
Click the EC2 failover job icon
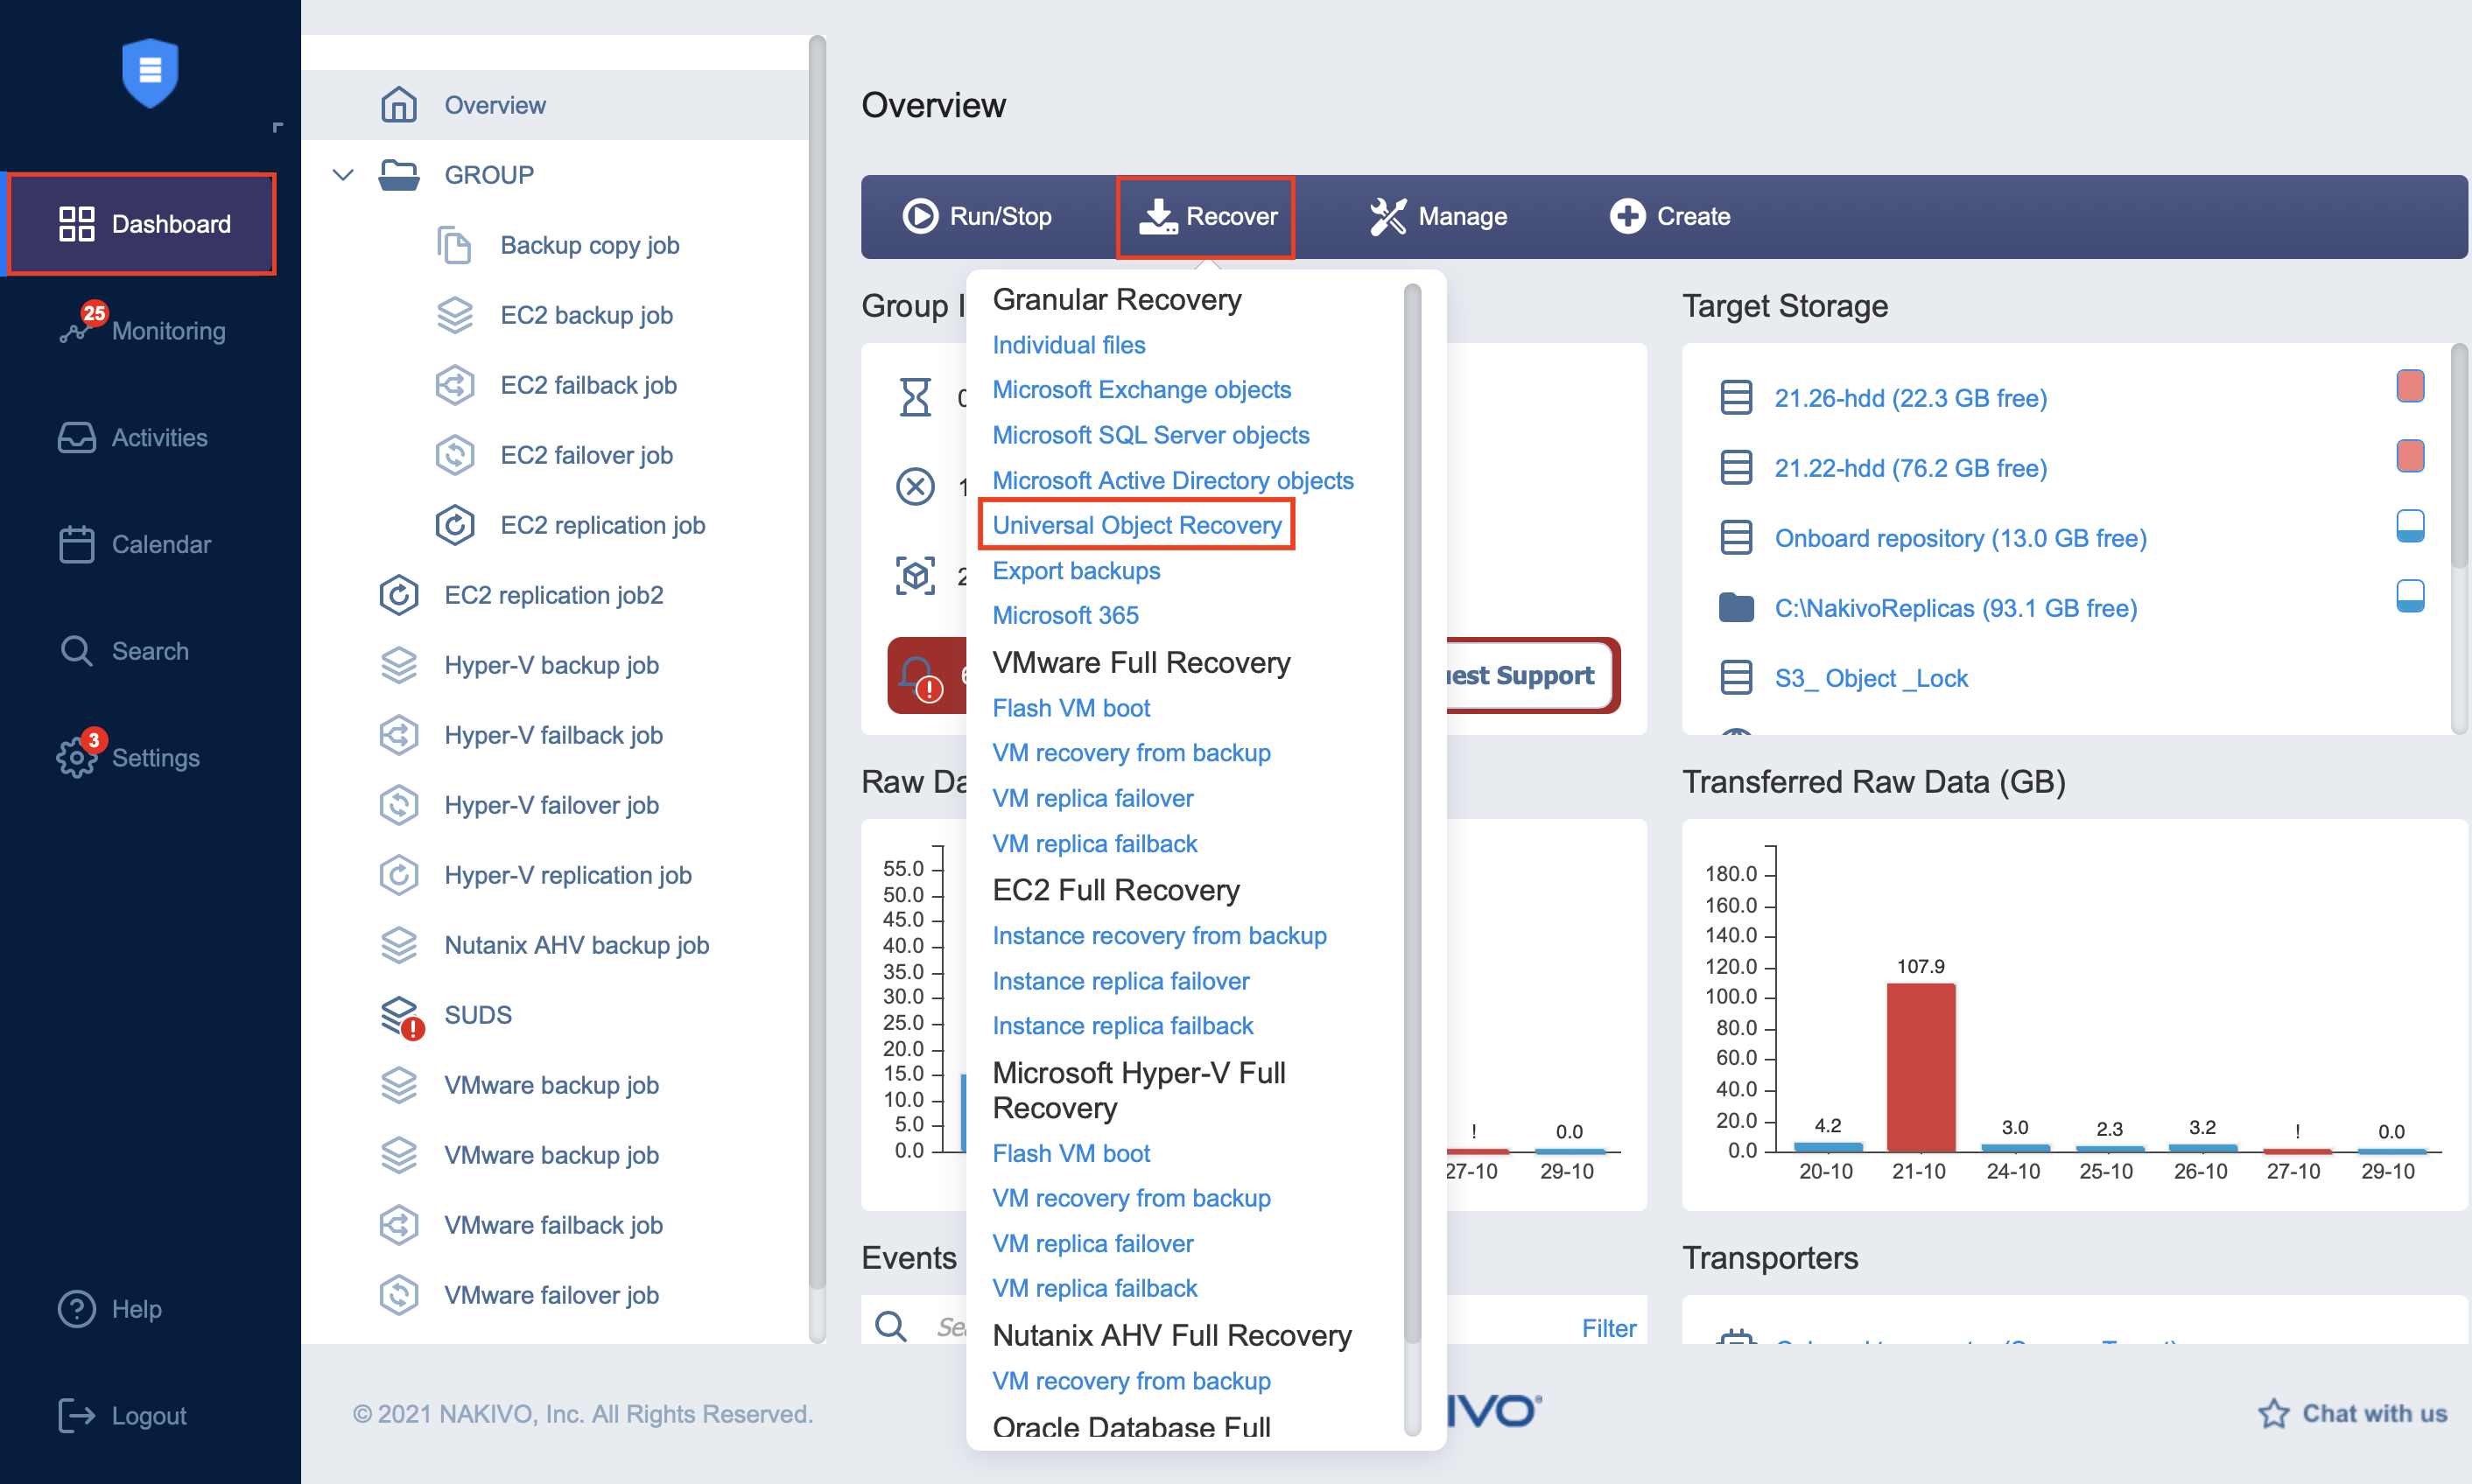[x=455, y=455]
